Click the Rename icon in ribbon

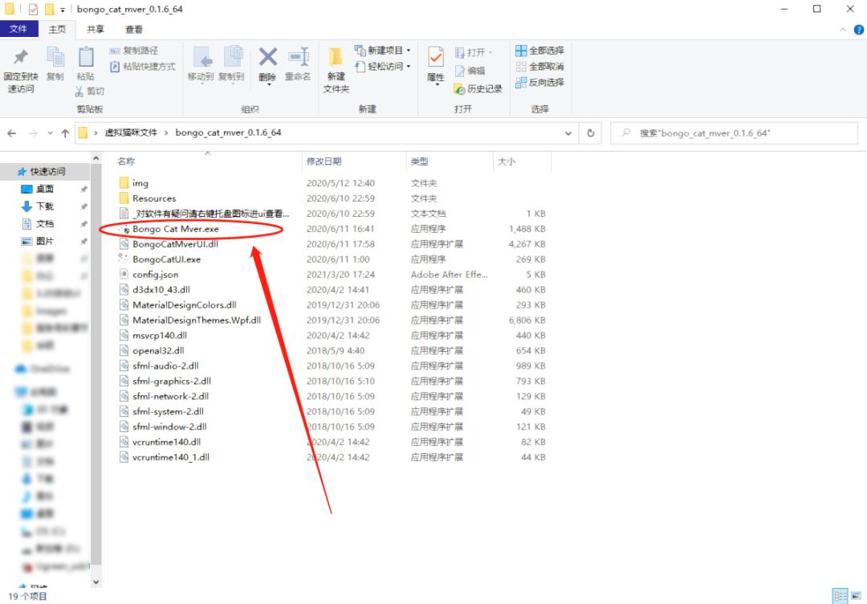click(298, 58)
